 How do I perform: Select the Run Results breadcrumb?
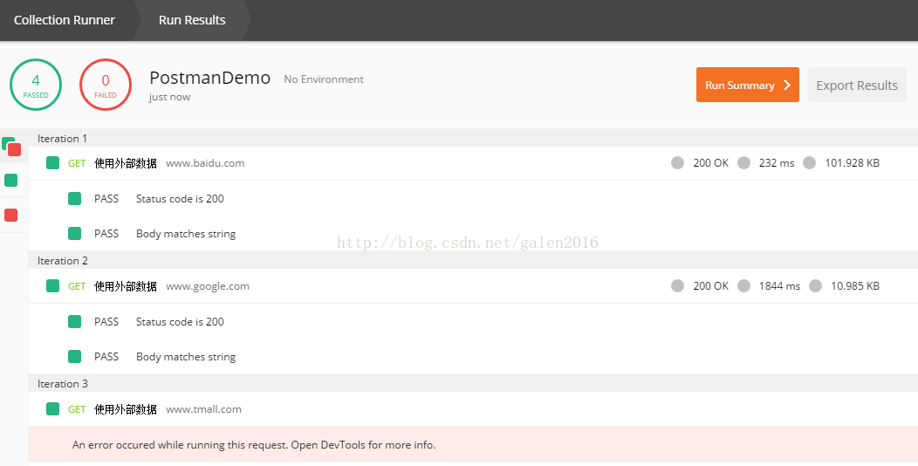[192, 20]
